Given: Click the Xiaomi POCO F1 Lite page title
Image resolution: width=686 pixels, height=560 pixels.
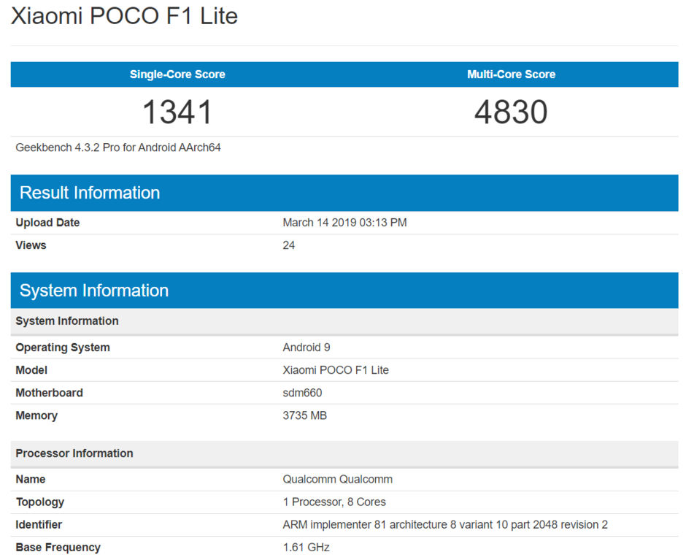Looking at the screenshot, I should [124, 16].
